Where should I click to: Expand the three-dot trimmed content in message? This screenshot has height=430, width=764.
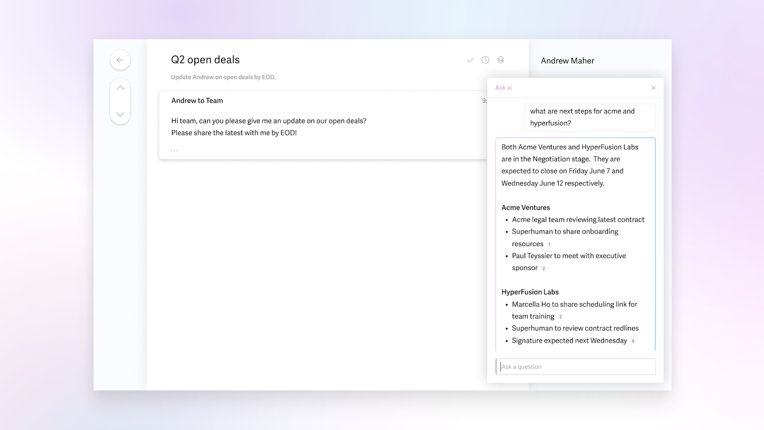[x=174, y=150]
